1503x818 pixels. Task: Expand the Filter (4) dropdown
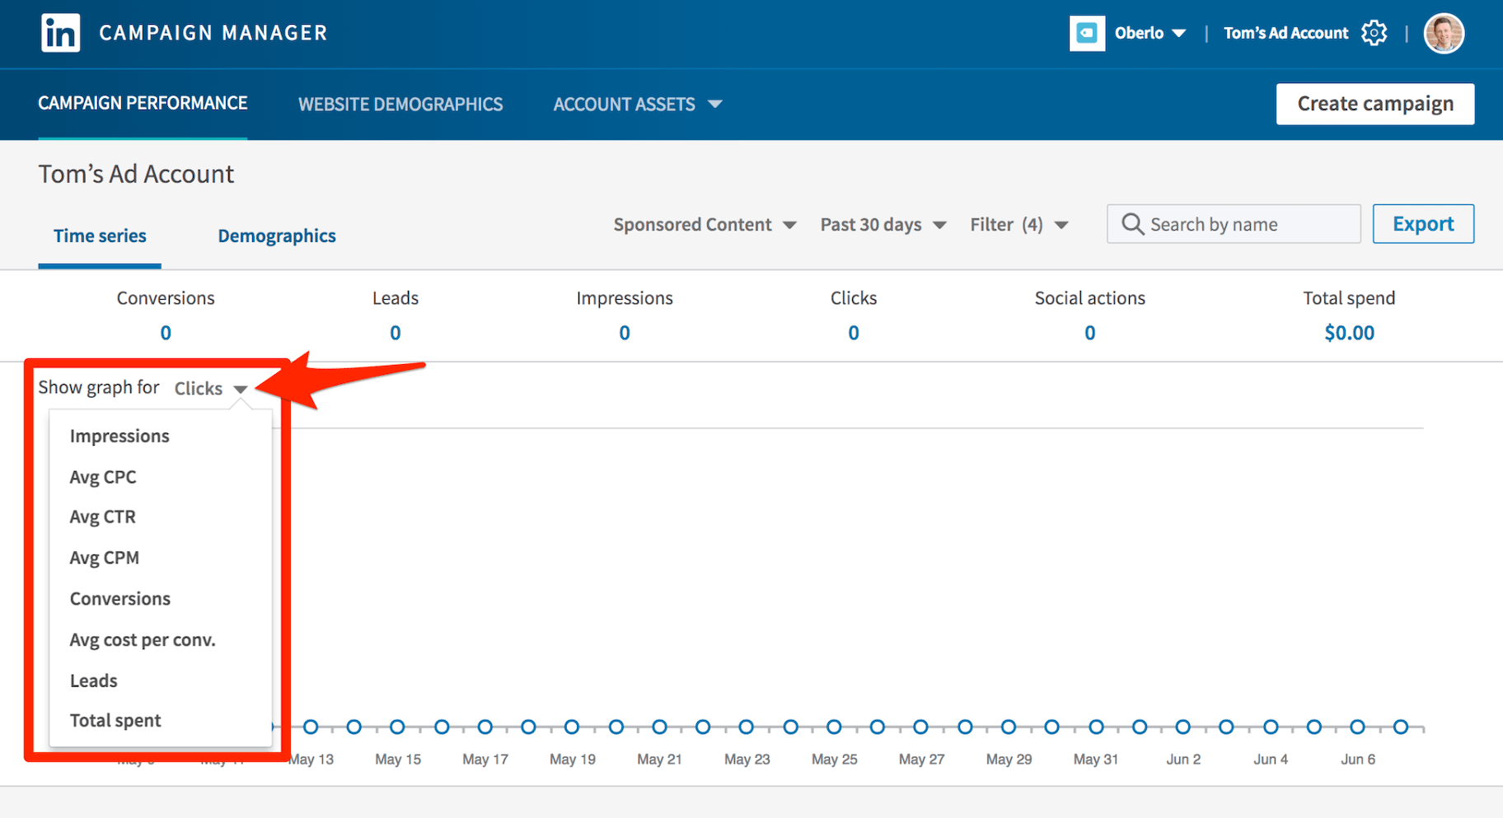[x=1018, y=225]
